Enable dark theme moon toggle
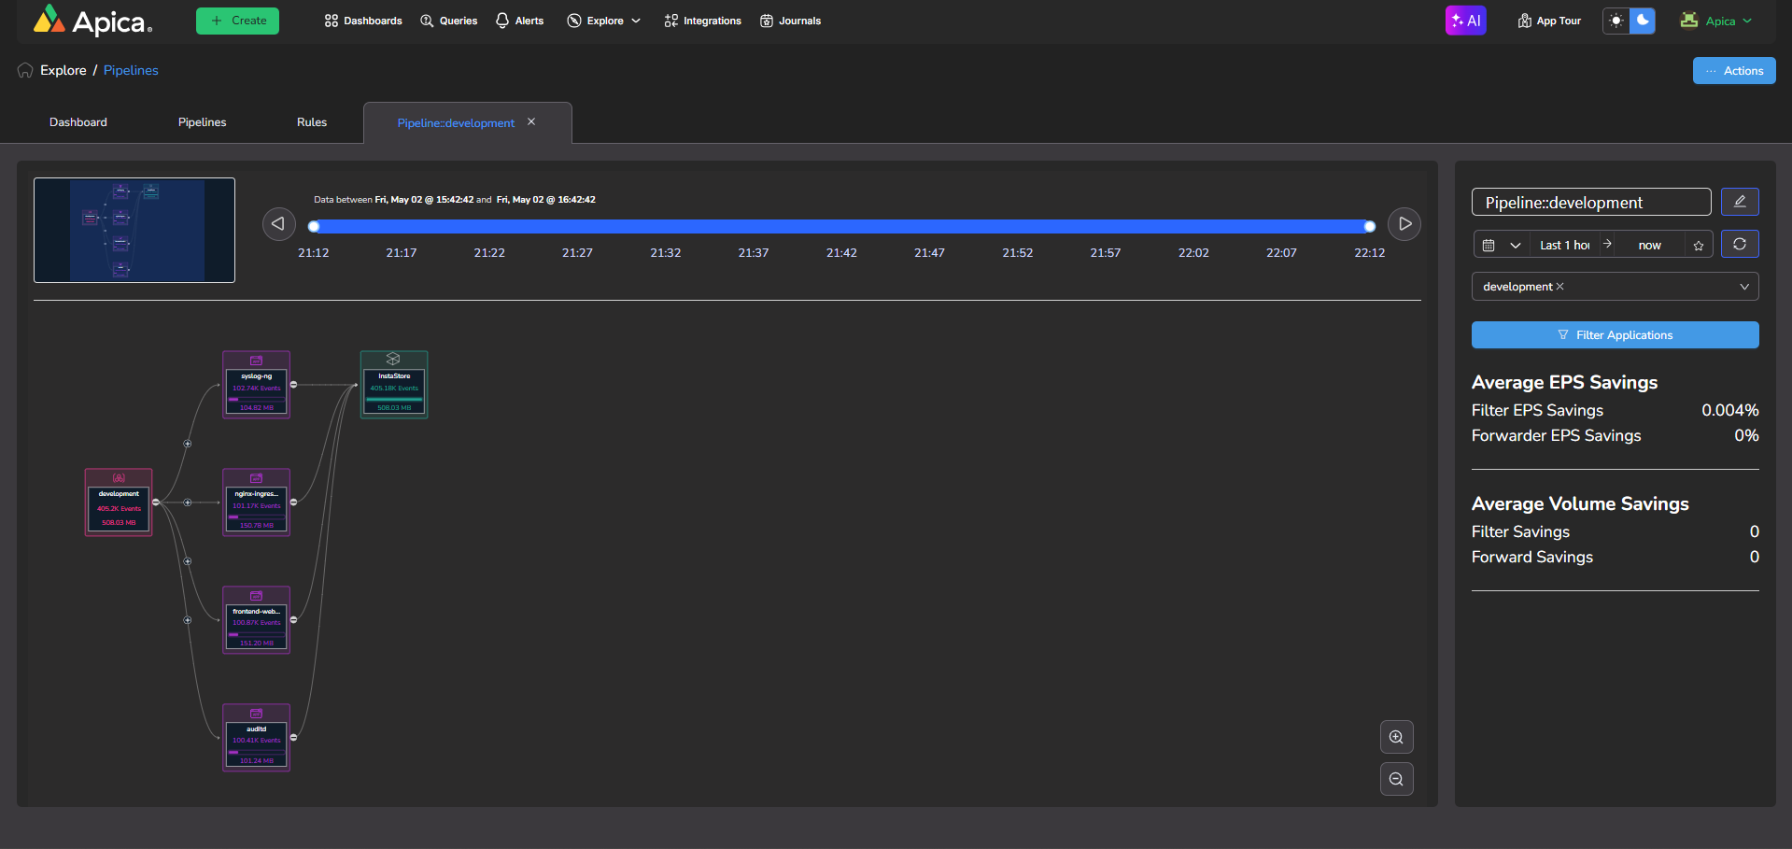 1643,21
